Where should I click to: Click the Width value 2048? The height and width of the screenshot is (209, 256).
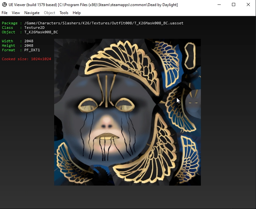29,41
